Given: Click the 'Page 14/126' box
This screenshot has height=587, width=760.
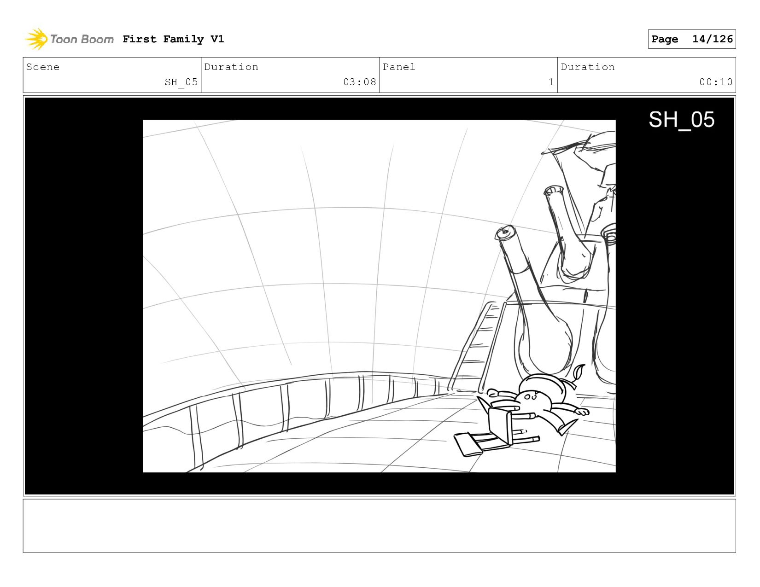Looking at the screenshot, I should [691, 39].
